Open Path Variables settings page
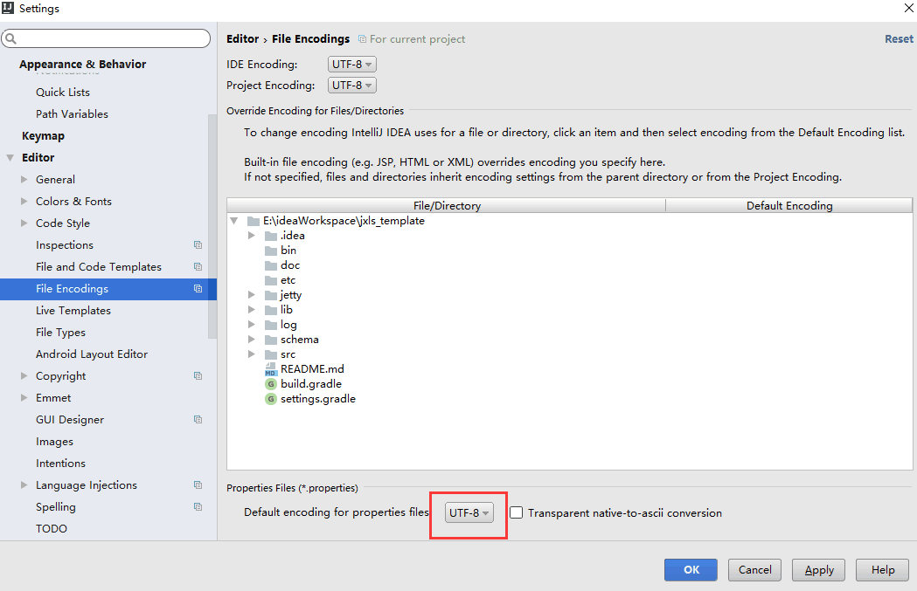 coord(72,113)
